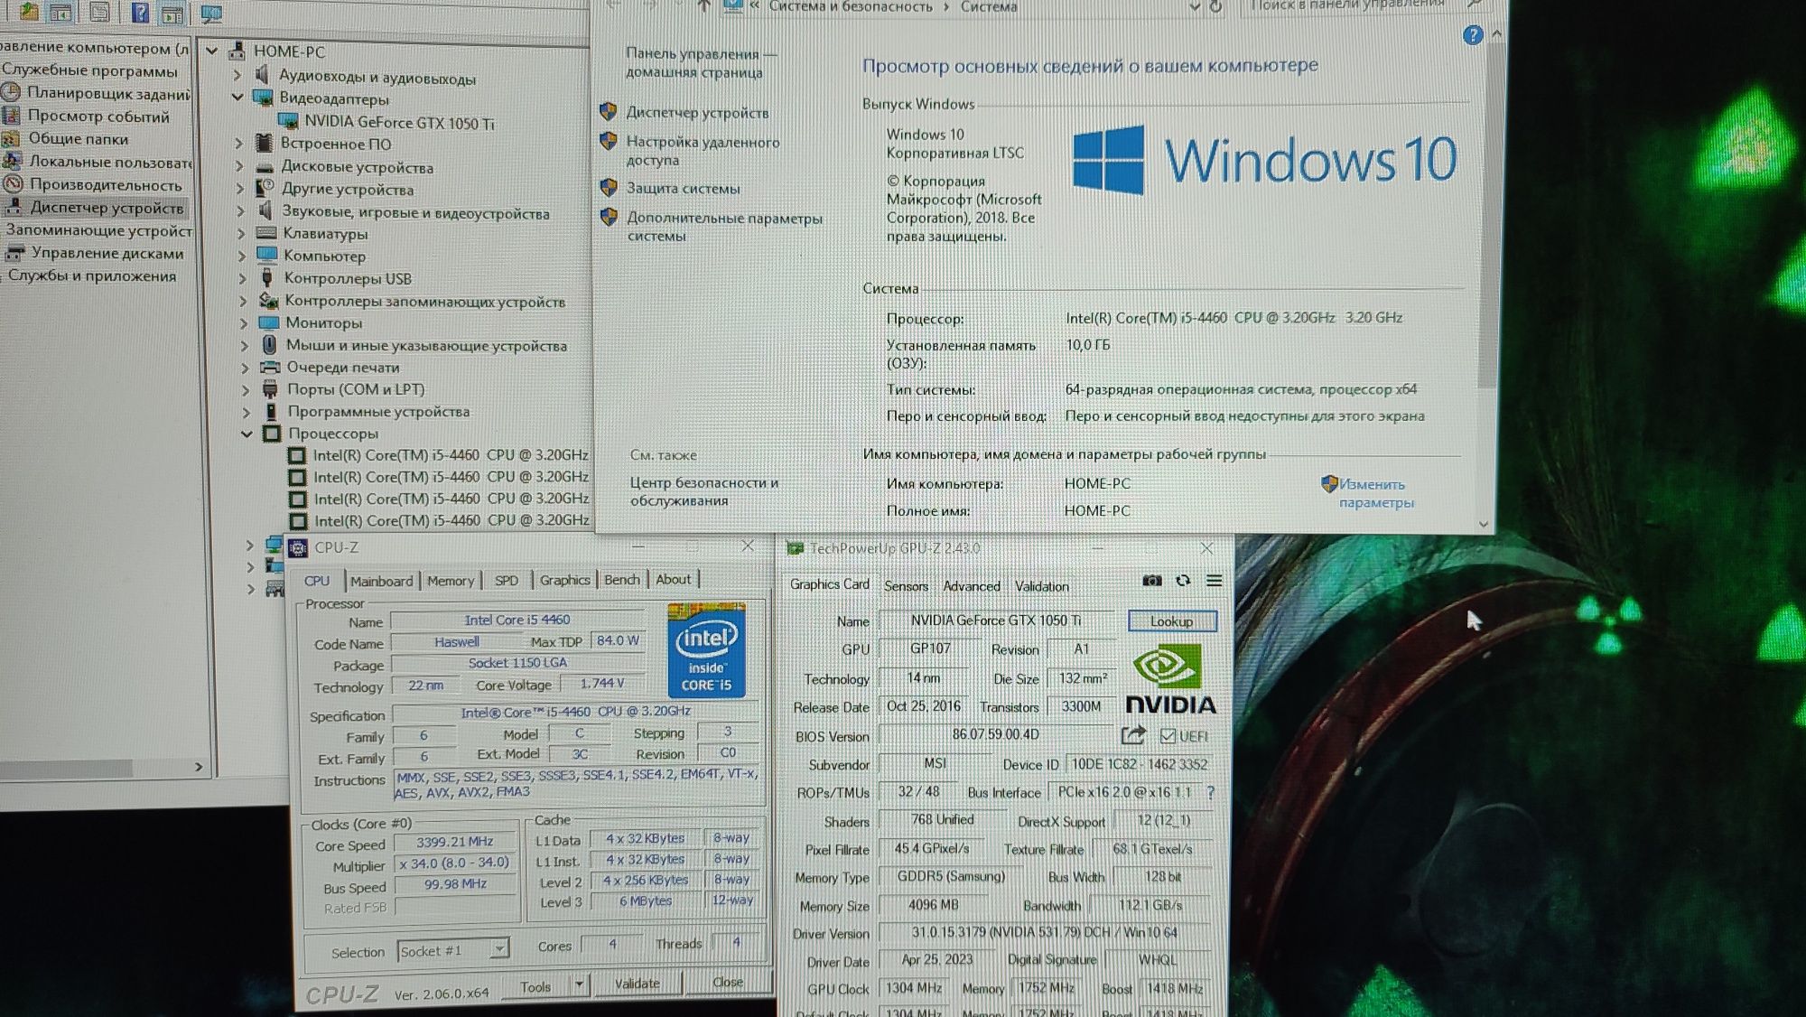This screenshot has width=1806, height=1017.
Task: Click the Планировщик заданий clock icon
Action: (11, 92)
